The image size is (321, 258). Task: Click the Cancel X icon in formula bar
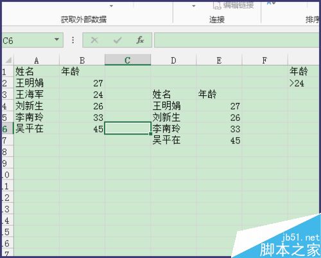pos(94,40)
